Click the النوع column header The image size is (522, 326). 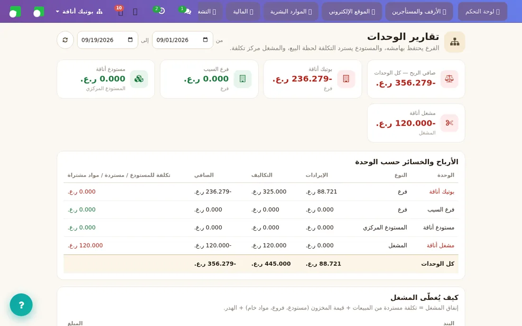(401, 175)
